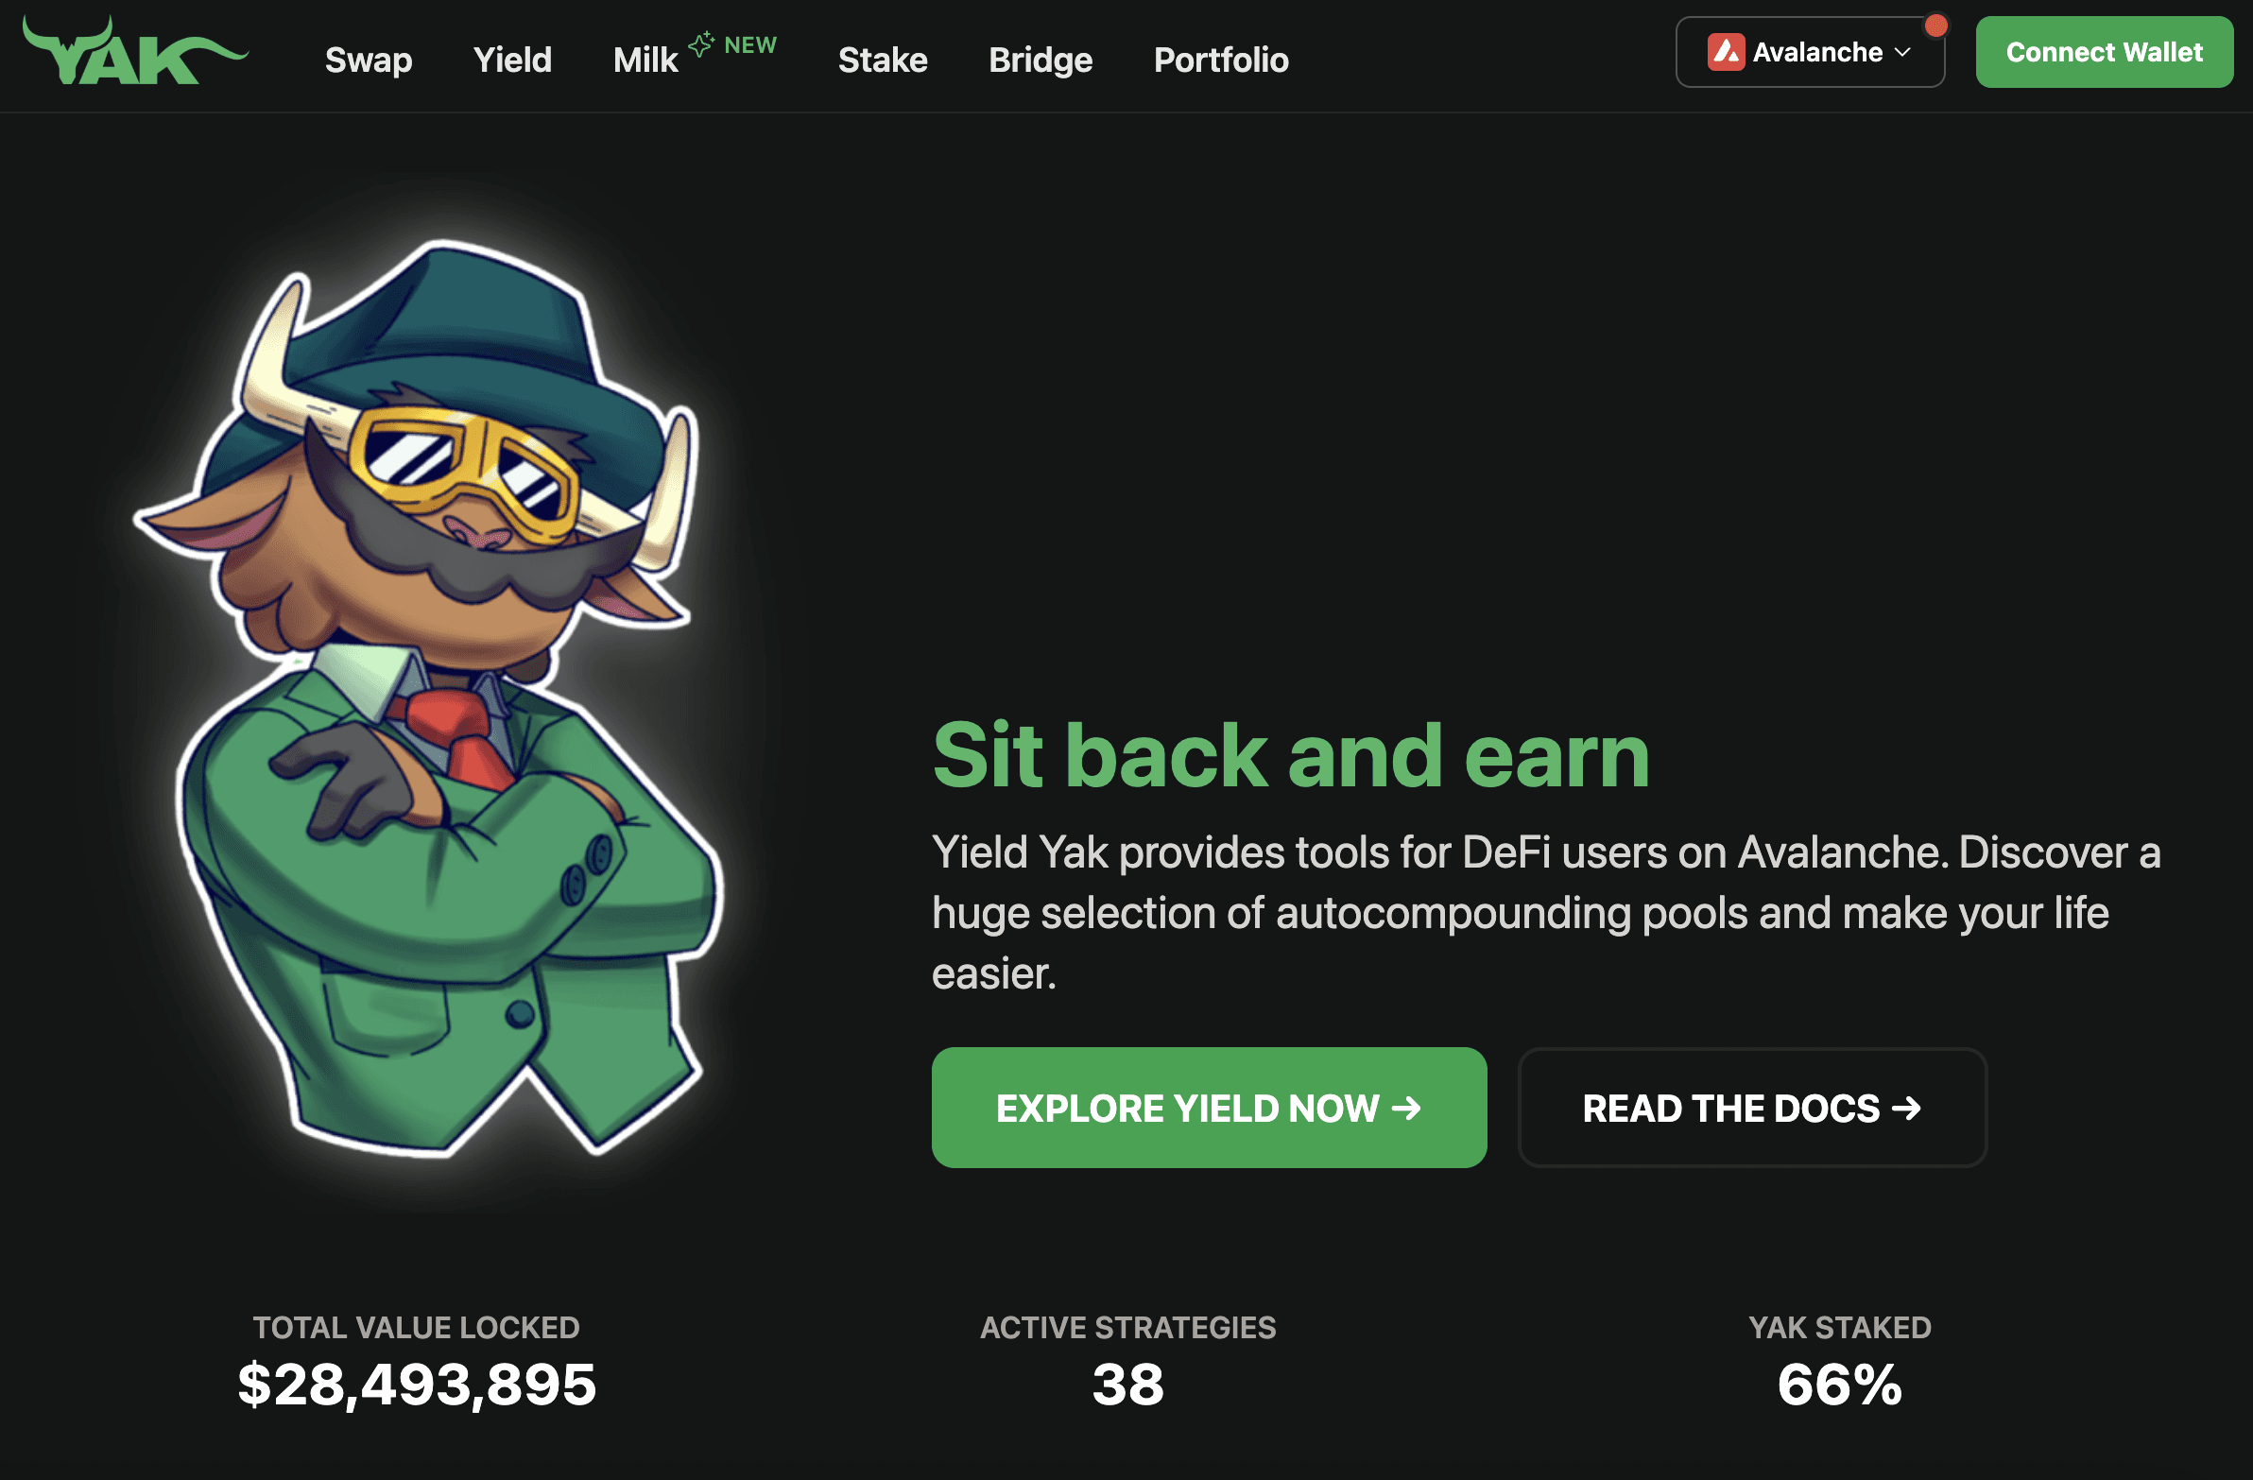Screen dimensions: 2253x1480
Task: Navigate to Stake
Action: pos(883,60)
